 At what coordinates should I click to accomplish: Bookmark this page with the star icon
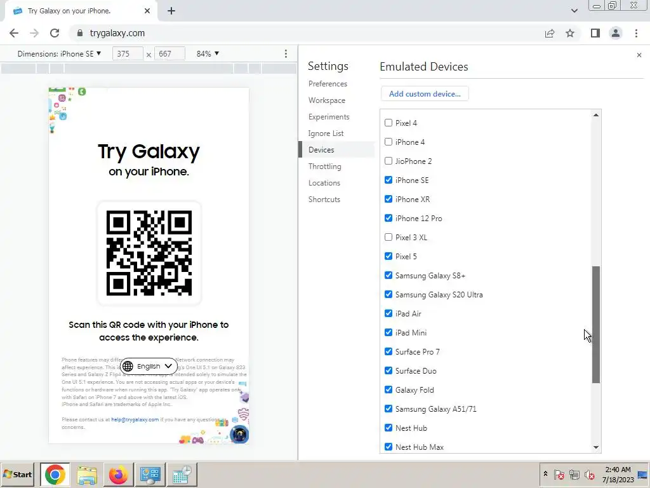570,33
